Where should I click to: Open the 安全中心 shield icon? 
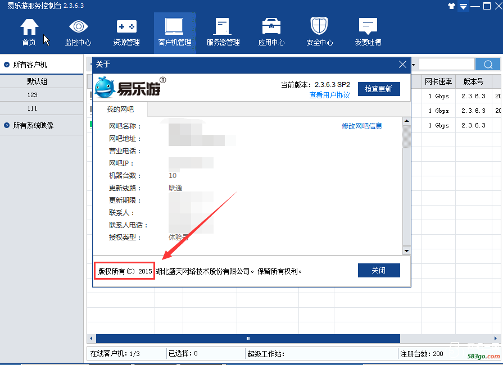click(320, 33)
